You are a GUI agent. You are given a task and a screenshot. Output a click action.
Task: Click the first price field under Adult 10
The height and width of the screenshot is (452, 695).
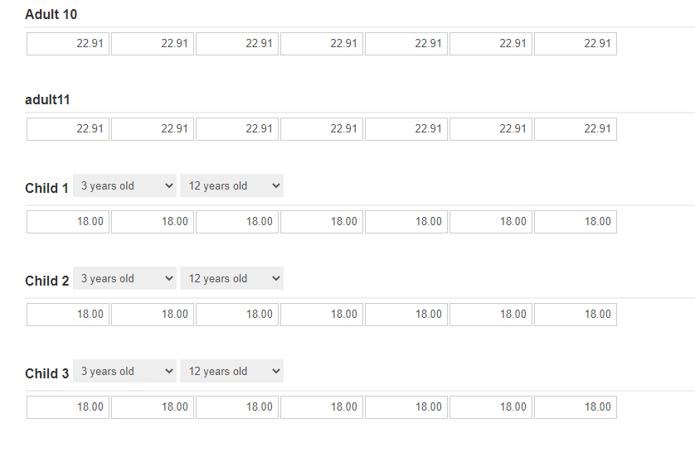(x=68, y=44)
